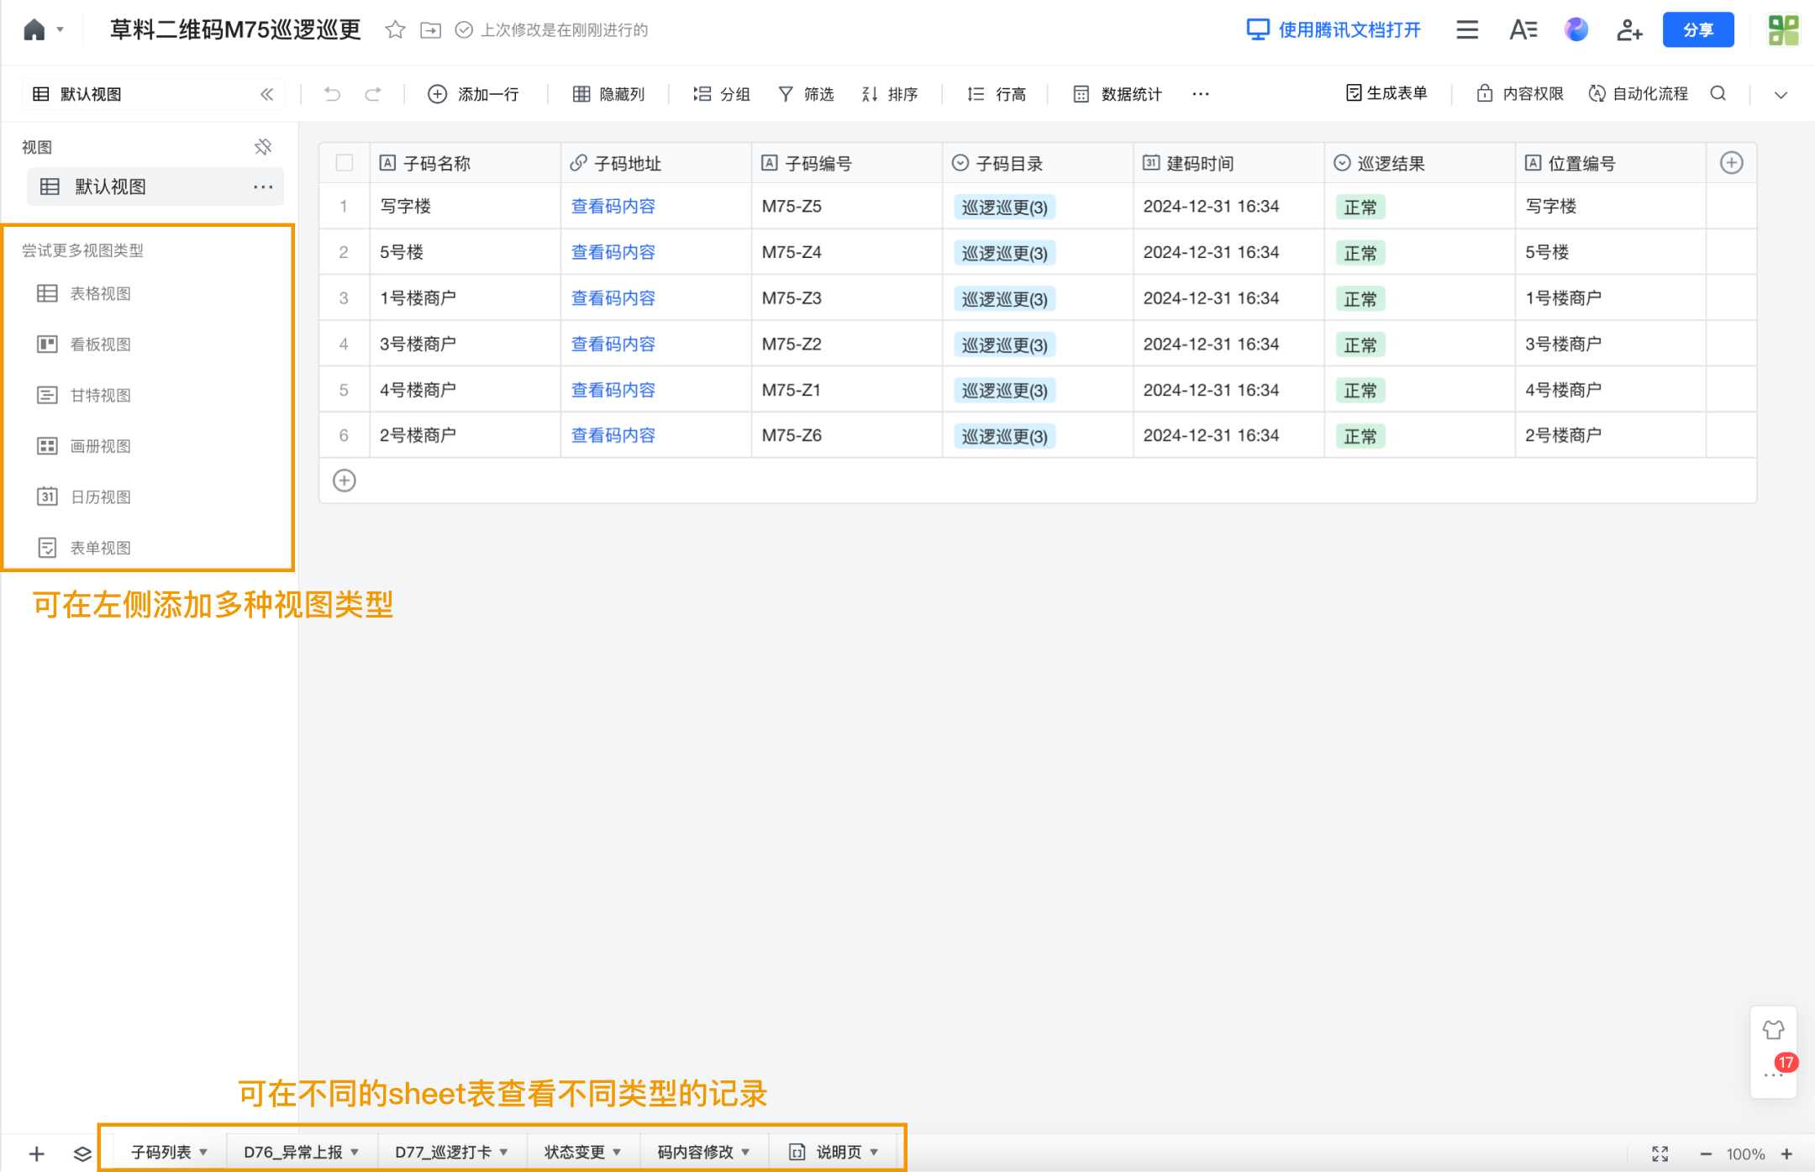Open 查看码内容 link for 写字楼
The height and width of the screenshot is (1172, 1815).
coord(613,206)
